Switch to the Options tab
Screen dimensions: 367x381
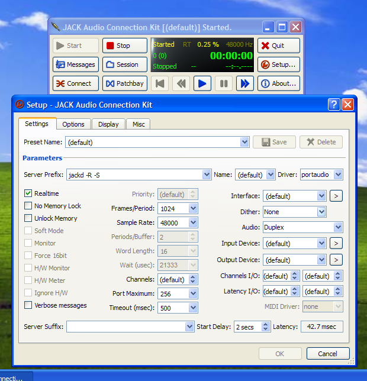(73, 124)
